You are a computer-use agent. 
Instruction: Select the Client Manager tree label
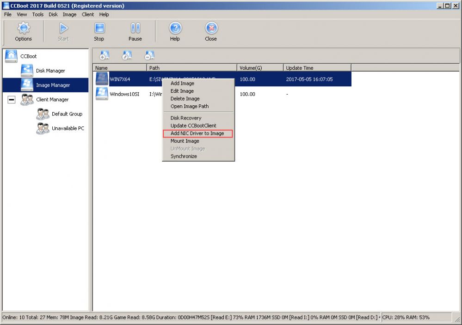(x=52, y=99)
